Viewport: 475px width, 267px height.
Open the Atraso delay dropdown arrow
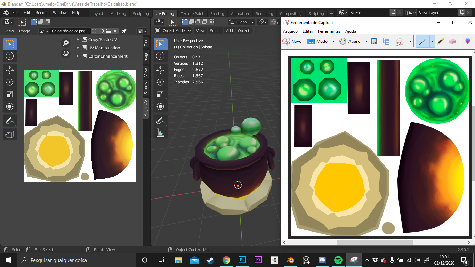[366, 41]
